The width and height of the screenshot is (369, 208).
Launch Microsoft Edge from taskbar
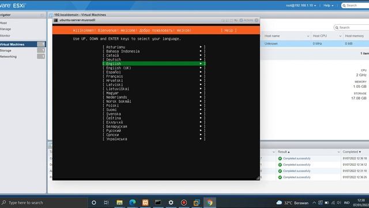coord(132,203)
